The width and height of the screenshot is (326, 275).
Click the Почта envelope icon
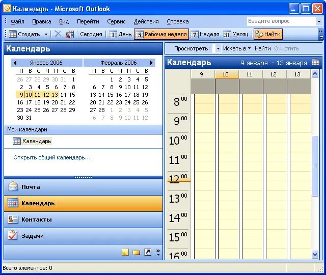click(x=13, y=186)
